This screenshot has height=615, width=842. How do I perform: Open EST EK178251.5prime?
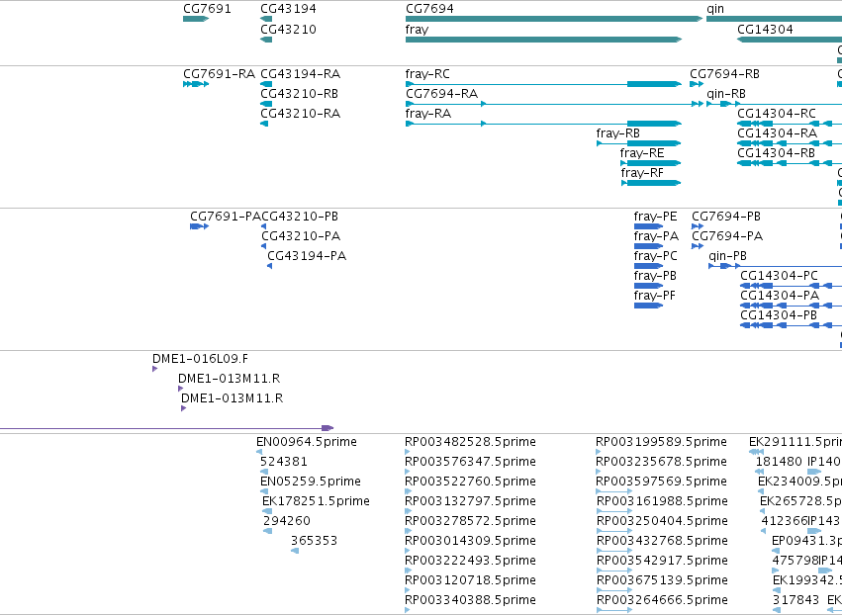316,501
